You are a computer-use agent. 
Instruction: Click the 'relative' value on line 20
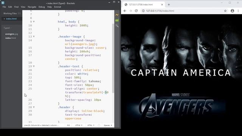(x=90, y=70)
